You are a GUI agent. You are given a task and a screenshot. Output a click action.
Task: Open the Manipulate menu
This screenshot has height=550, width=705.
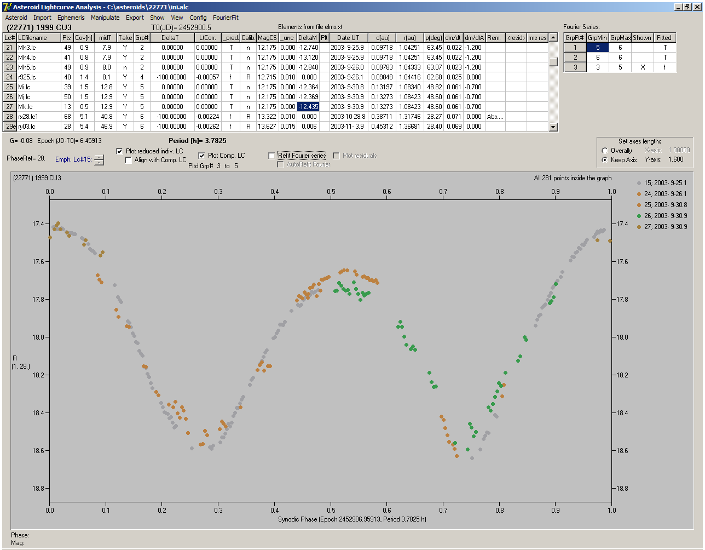pyautogui.click(x=105, y=18)
